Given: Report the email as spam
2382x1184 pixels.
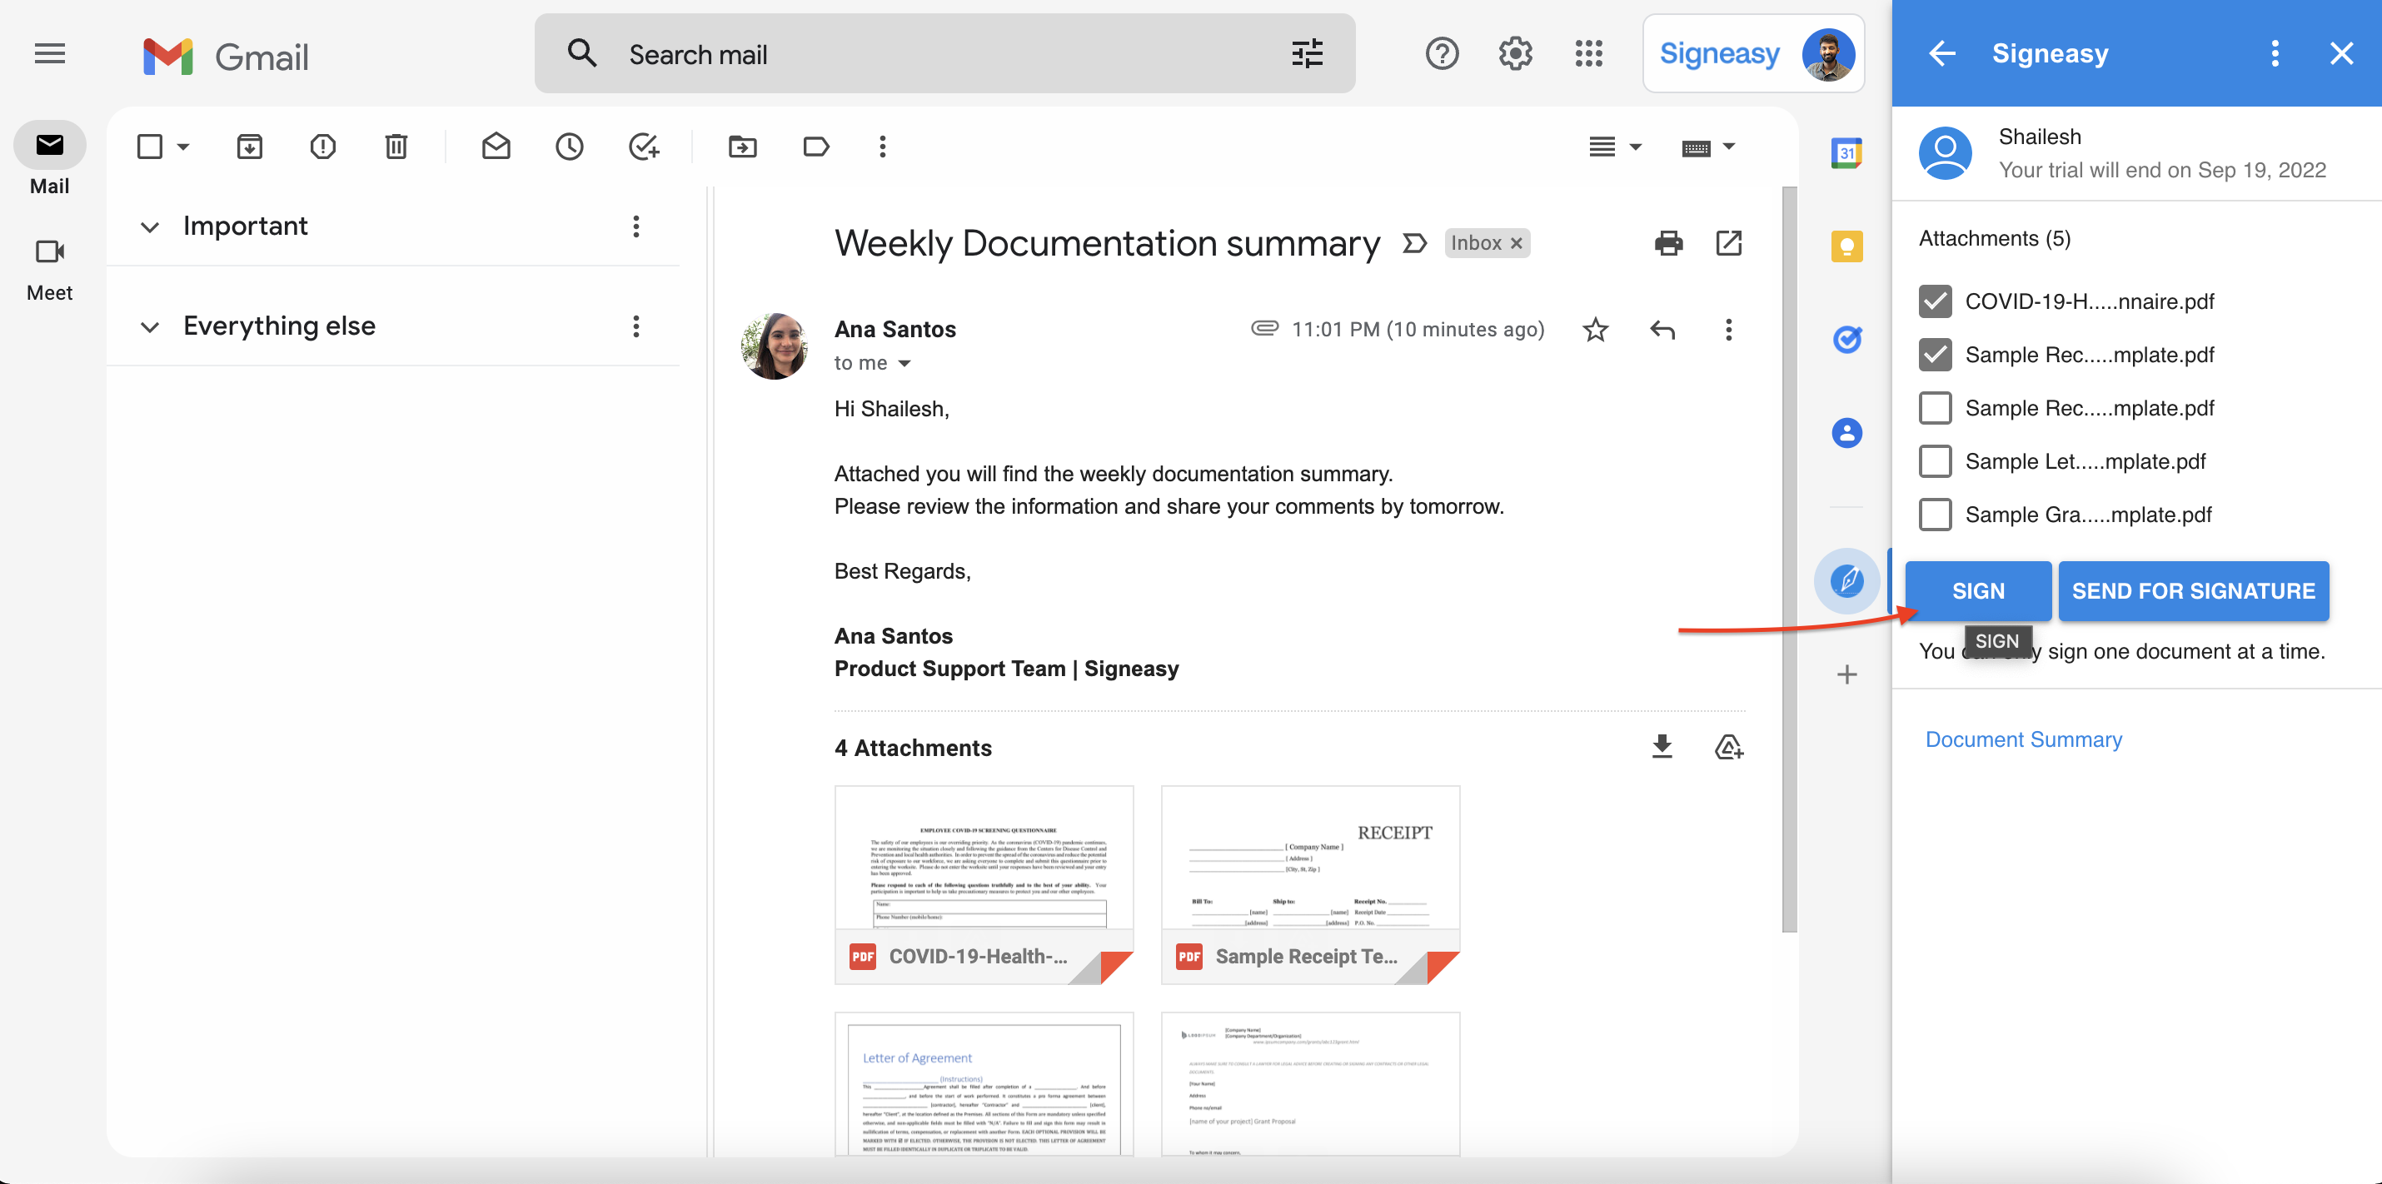Looking at the screenshot, I should pyautogui.click(x=322, y=146).
